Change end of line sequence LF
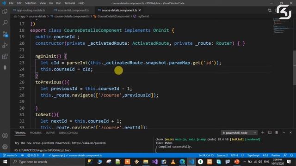 click(242, 155)
